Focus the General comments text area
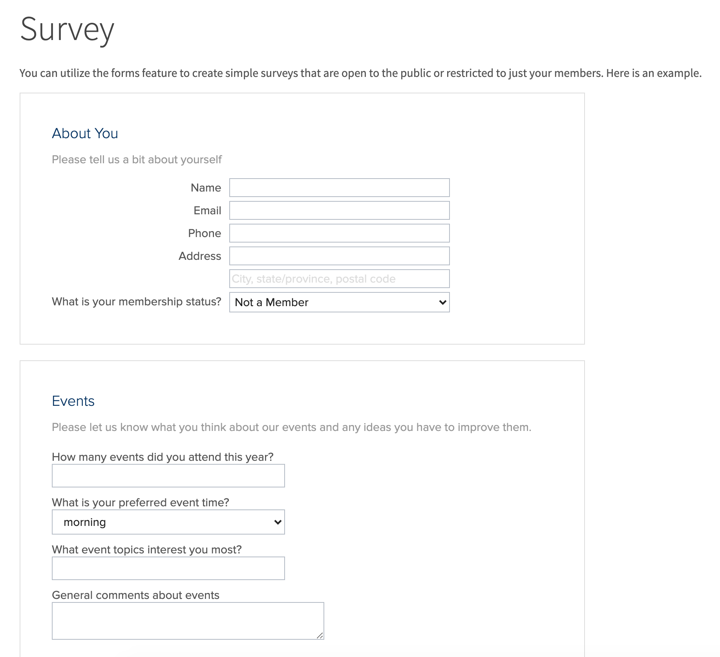Viewport: 720px width, 657px height. pos(188,621)
